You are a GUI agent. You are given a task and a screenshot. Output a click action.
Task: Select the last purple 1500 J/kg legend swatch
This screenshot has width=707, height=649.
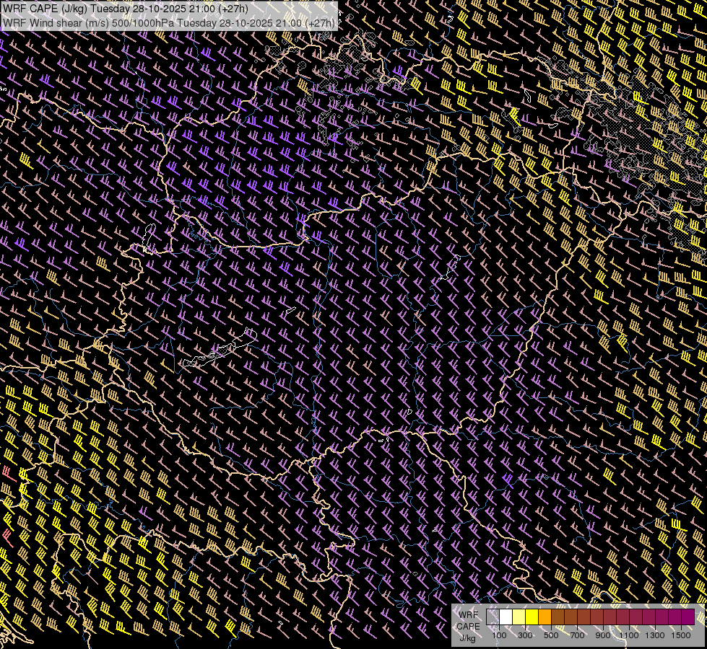tap(688, 617)
